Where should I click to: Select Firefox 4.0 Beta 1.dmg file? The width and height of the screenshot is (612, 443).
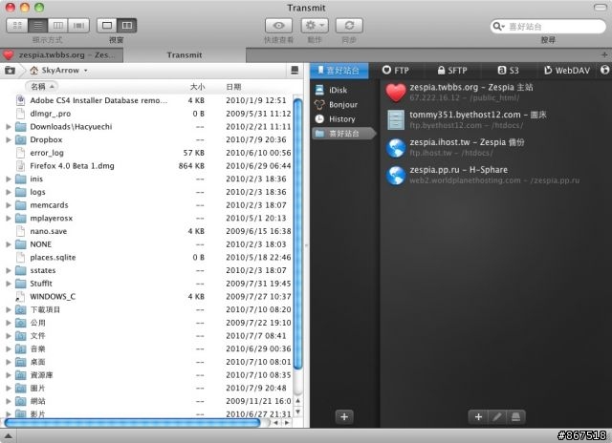click(x=148, y=166)
